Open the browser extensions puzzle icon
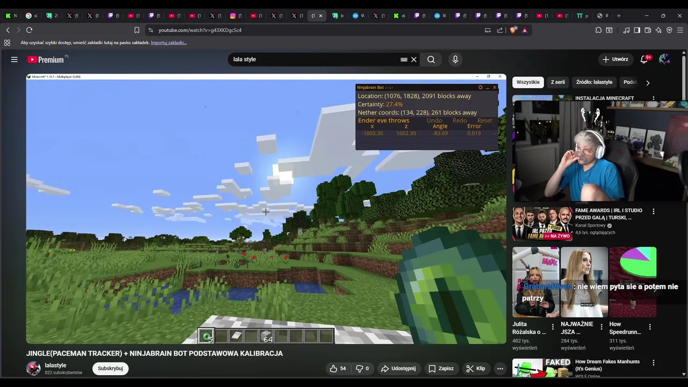 click(x=598, y=30)
